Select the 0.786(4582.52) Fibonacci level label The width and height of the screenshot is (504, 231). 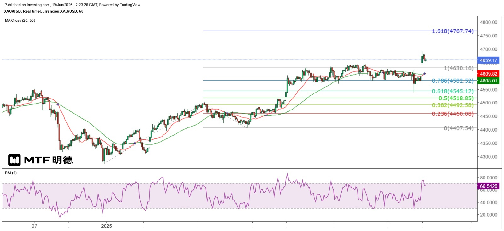(x=453, y=81)
